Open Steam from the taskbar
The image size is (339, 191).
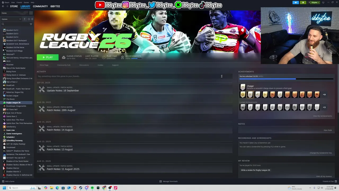(x=81, y=188)
